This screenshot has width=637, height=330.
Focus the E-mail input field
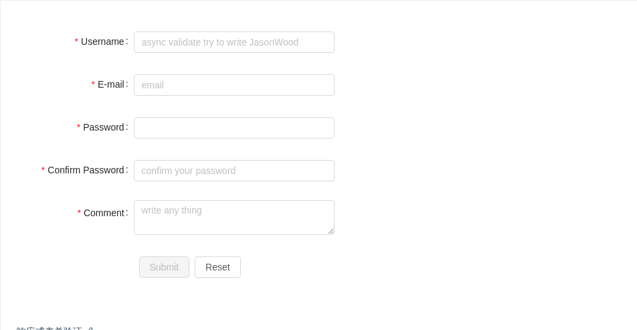tap(234, 85)
